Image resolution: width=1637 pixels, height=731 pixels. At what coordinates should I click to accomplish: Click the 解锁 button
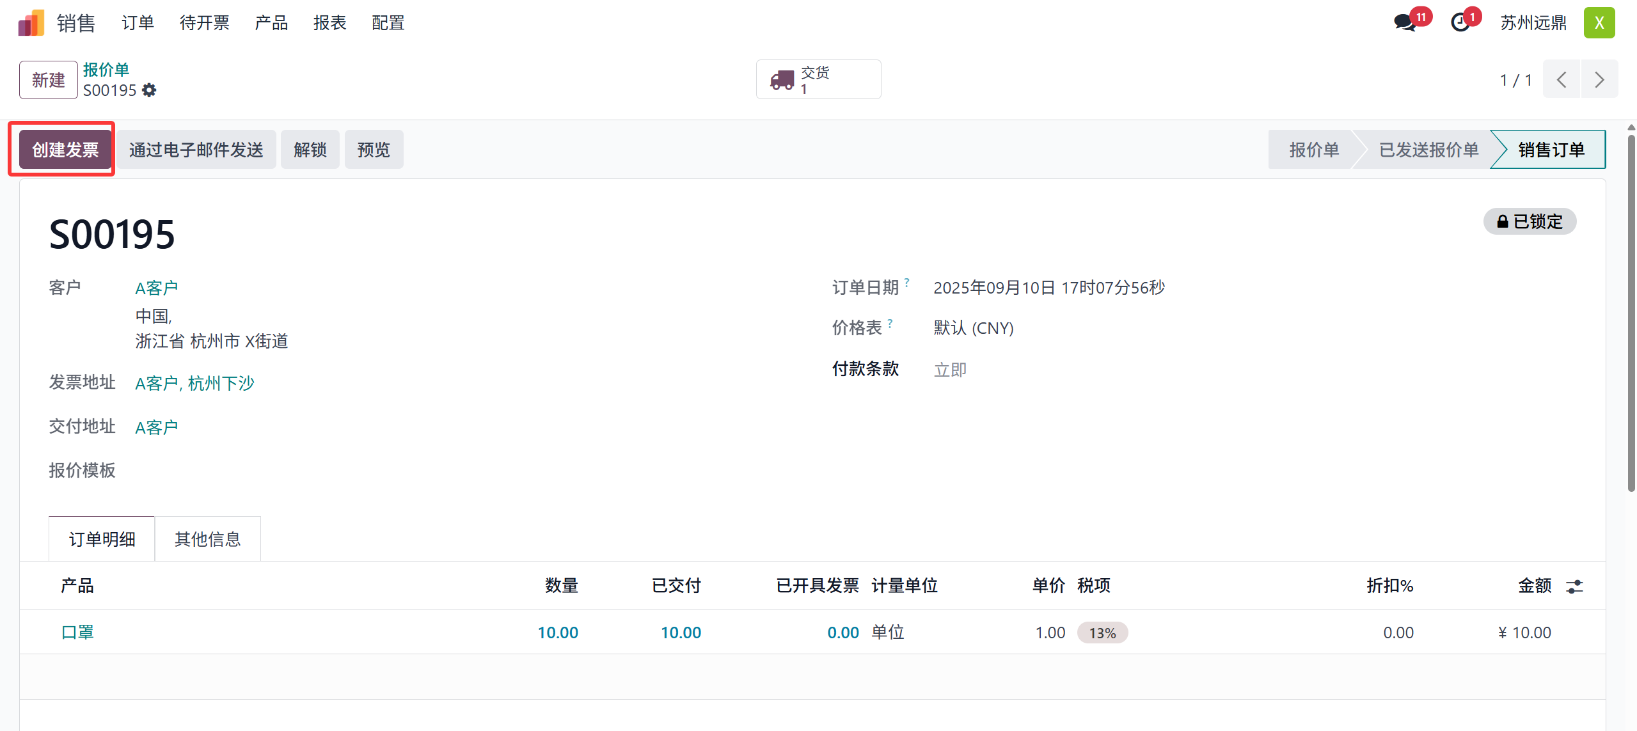310,150
